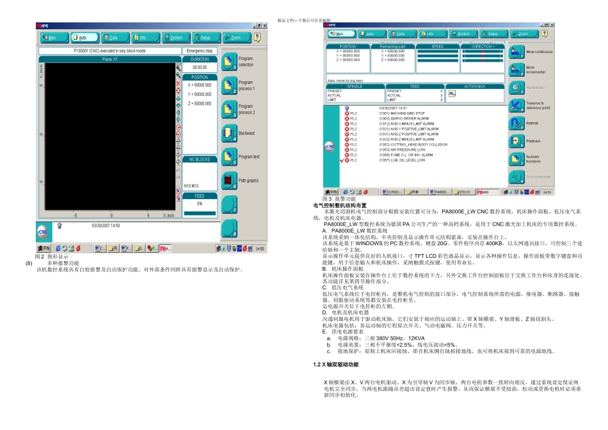Click Windows Start button in left taskbar
Screen dimensions: 608x430
pos(44,248)
